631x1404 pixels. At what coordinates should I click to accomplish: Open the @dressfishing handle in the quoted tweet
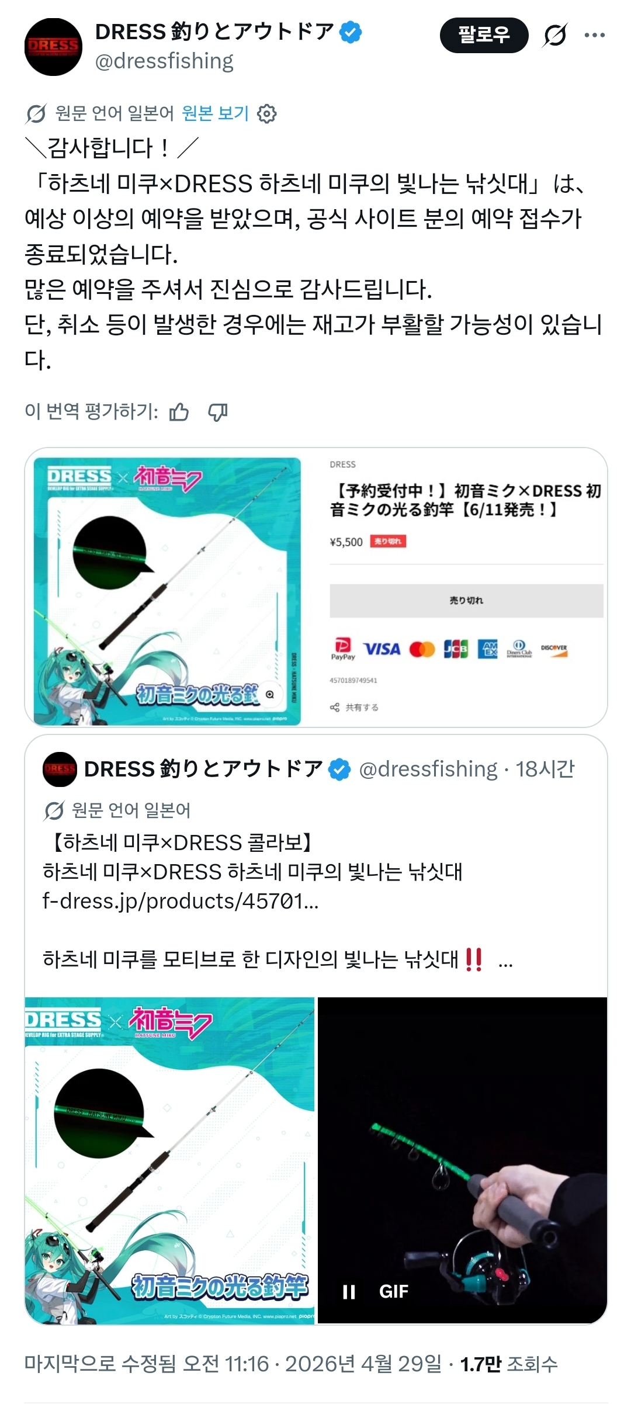[428, 769]
